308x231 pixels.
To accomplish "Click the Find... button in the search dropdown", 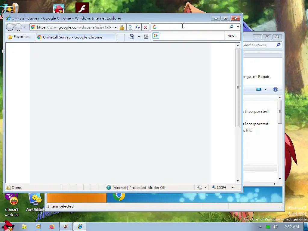I will [232, 35].
